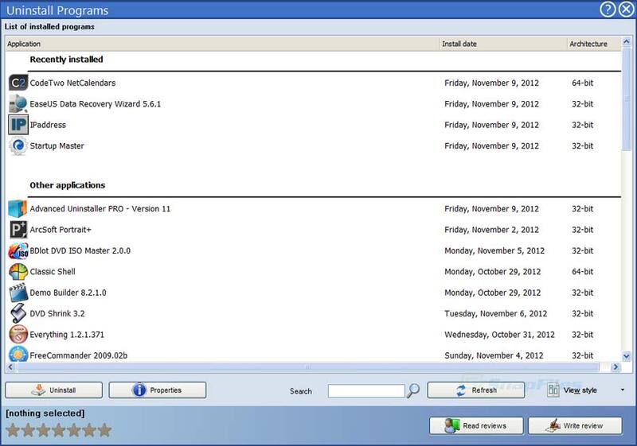This screenshot has width=637, height=446.
Task: Select BDlot DVD ISO Master 2.0.0
Action: (80, 251)
